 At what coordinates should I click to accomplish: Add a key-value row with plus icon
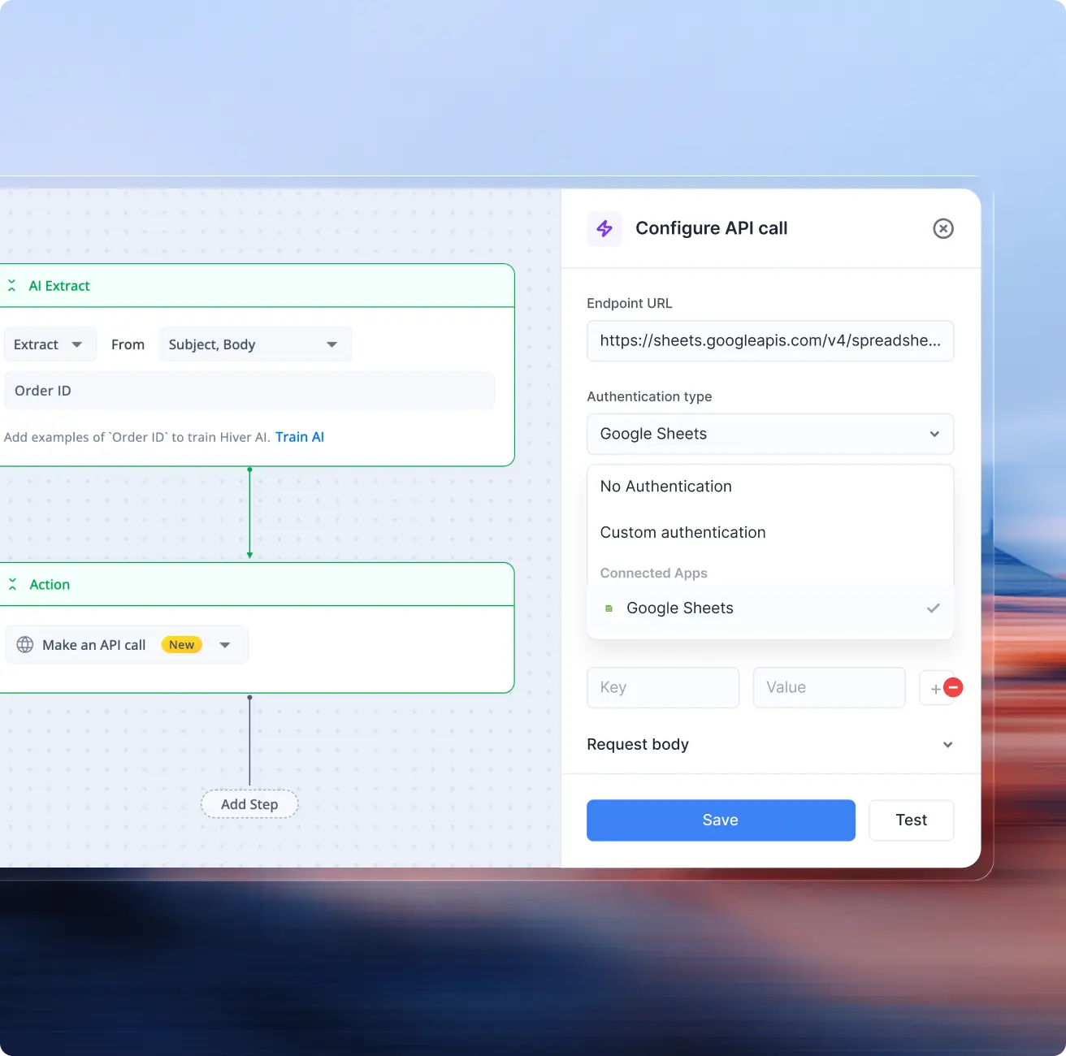[x=935, y=689]
